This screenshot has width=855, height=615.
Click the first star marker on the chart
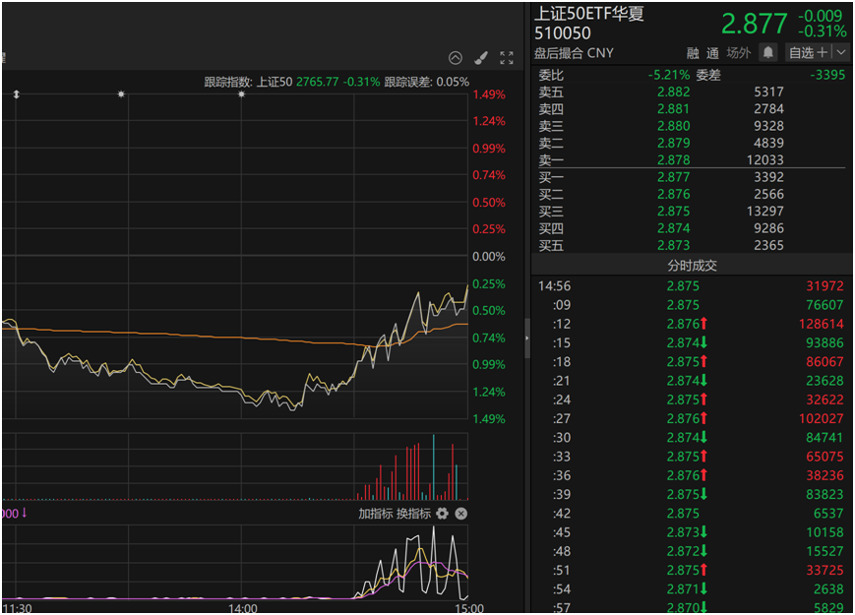[121, 94]
